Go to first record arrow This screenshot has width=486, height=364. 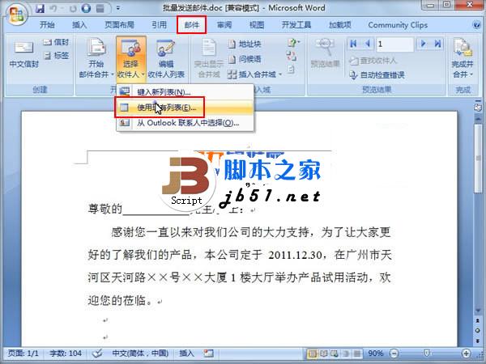(353, 44)
